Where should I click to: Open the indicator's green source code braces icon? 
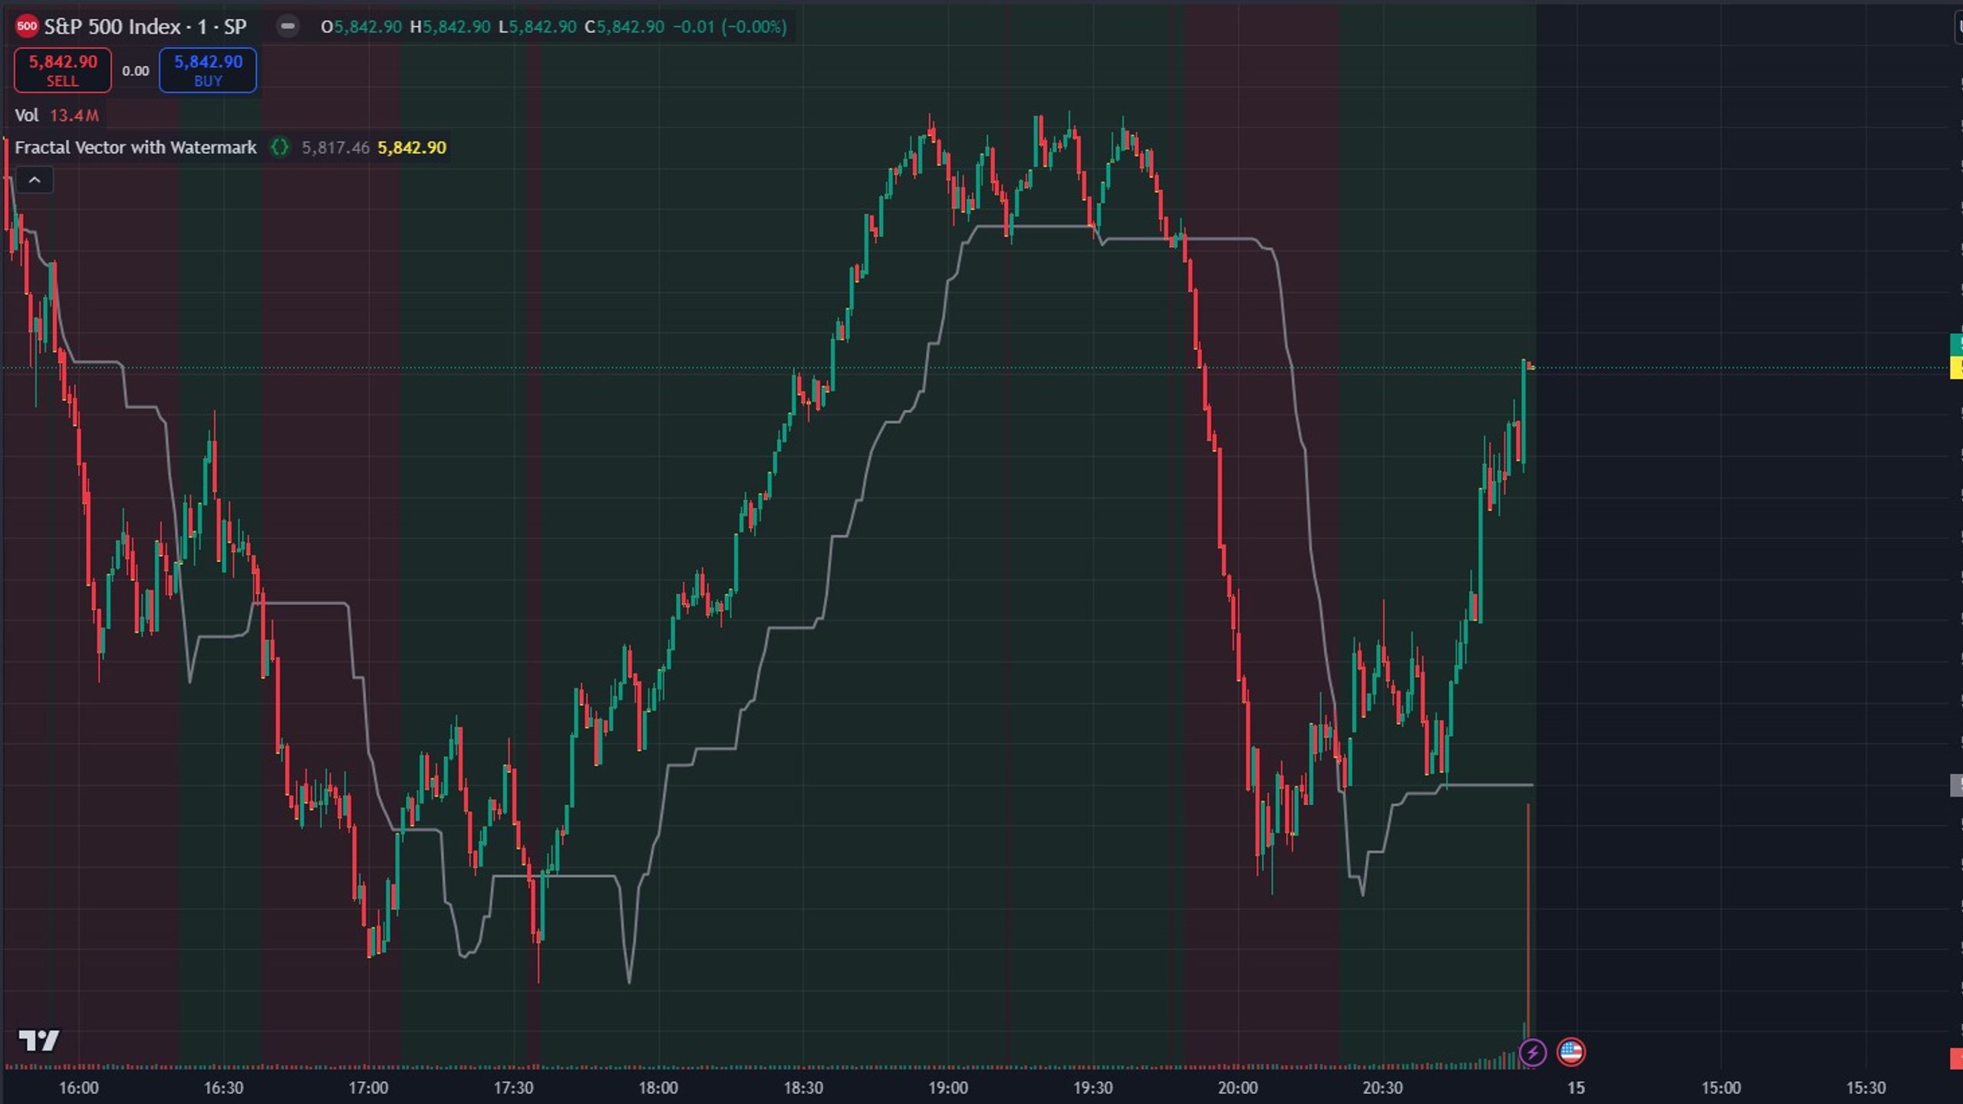[280, 147]
